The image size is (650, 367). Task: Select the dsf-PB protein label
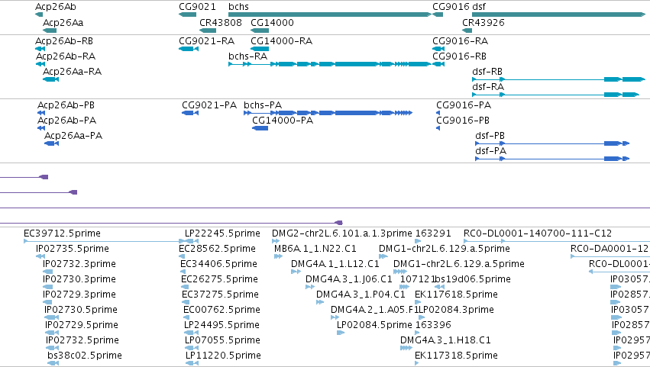tap(490, 136)
